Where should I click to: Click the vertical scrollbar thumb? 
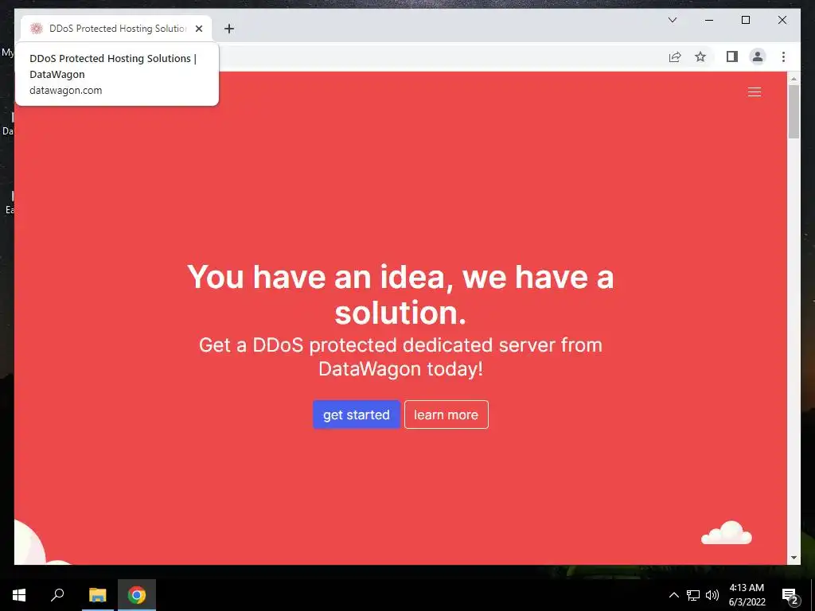794,111
